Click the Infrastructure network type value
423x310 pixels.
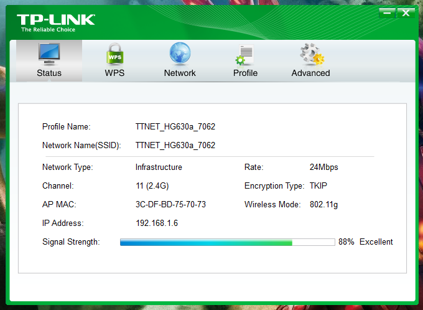159,167
